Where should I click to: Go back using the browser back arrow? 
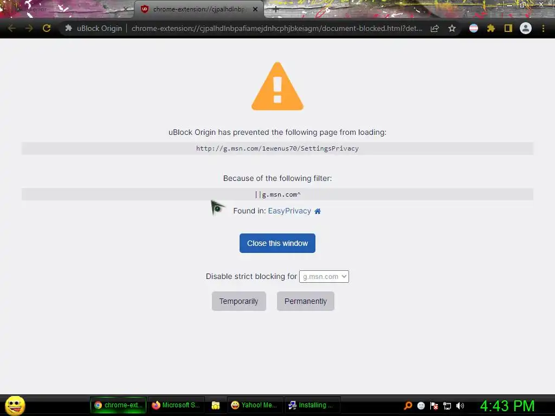click(x=12, y=28)
